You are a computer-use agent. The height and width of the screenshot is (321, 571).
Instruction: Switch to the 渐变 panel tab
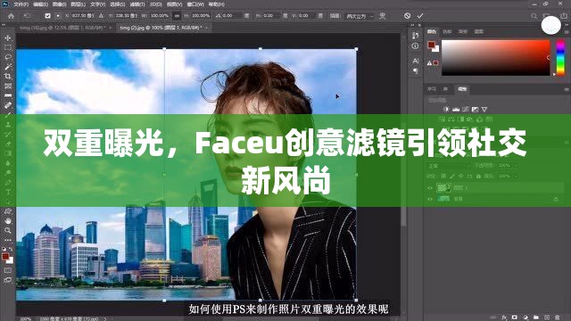click(463, 32)
